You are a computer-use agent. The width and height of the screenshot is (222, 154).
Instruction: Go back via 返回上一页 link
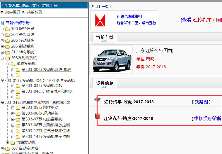click(100, 6)
